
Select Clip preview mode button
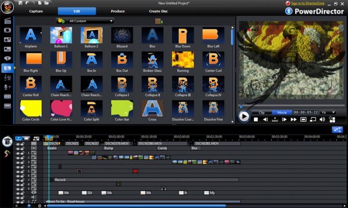[x=261, y=112]
